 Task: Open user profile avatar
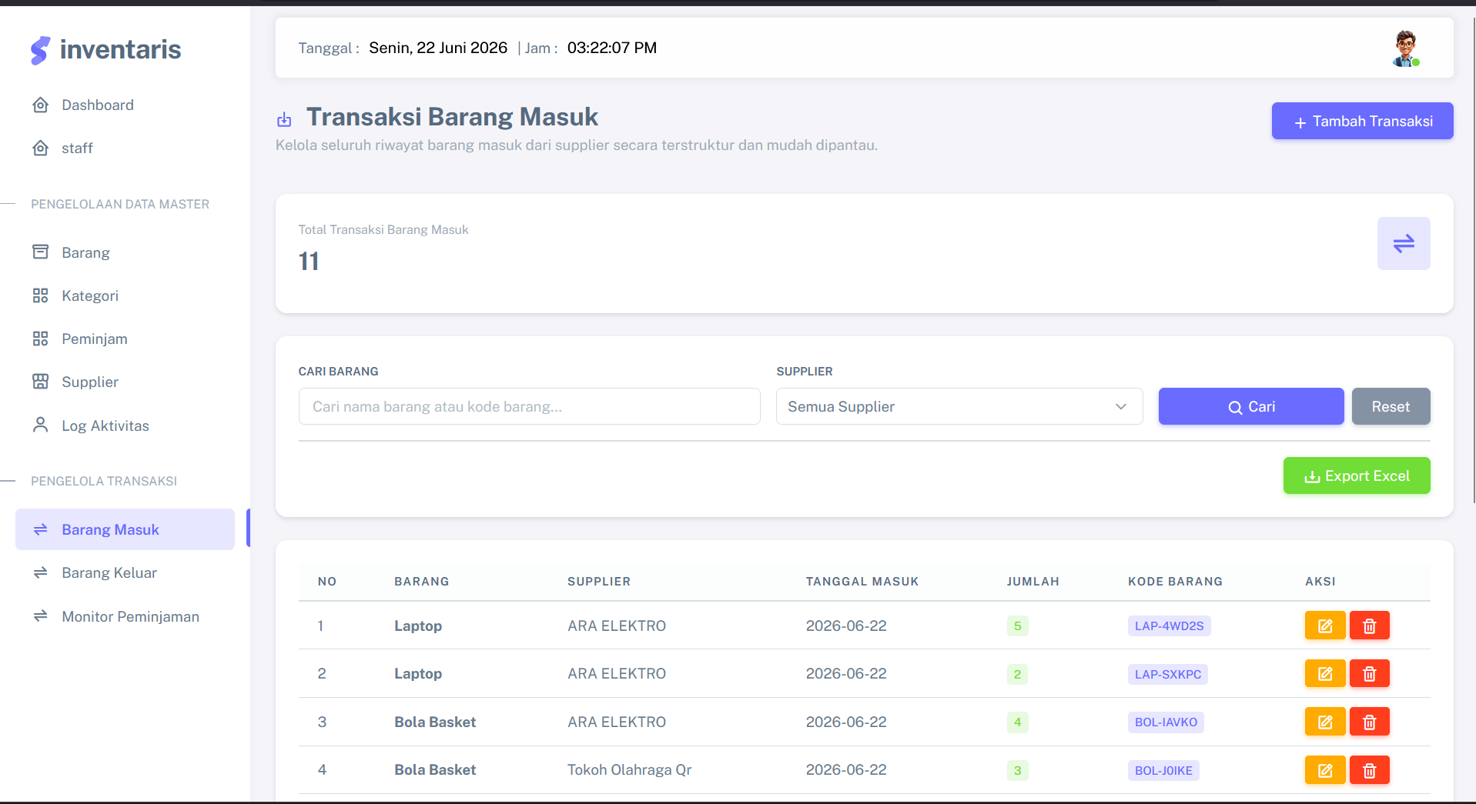1406,48
